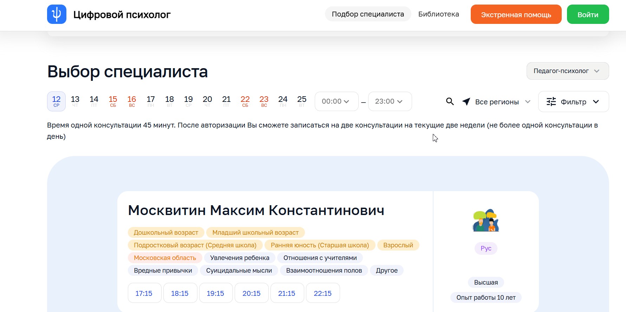The image size is (626, 312).
Task: Select date 20 Thursday
Action: [x=207, y=101]
